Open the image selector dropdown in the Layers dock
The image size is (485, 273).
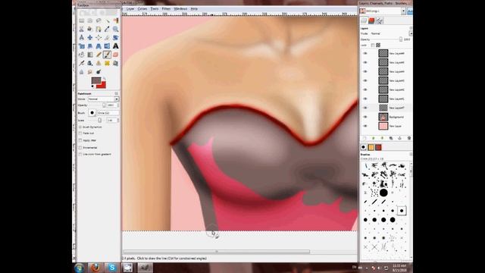coord(403,11)
